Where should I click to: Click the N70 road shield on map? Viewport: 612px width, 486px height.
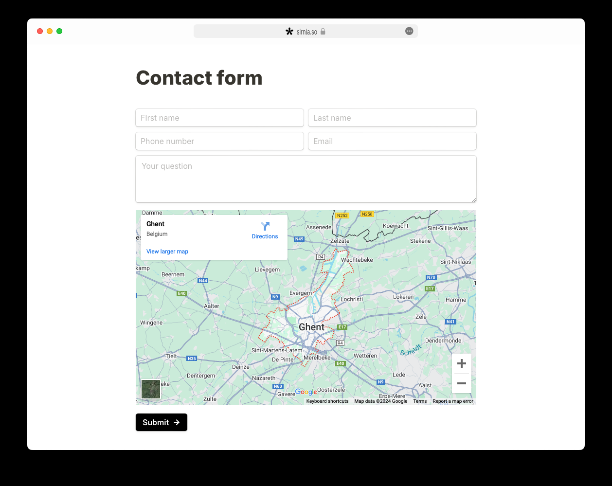point(431,277)
